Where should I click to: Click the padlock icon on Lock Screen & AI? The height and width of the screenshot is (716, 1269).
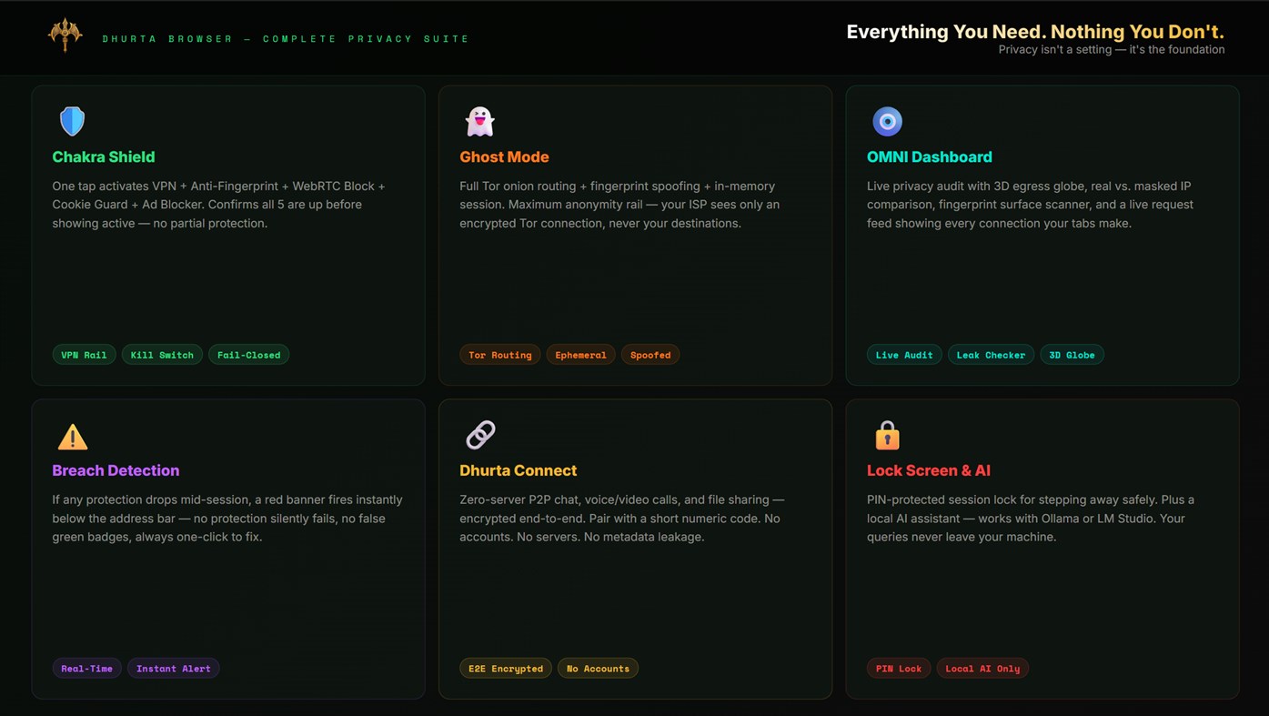(887, 435)
